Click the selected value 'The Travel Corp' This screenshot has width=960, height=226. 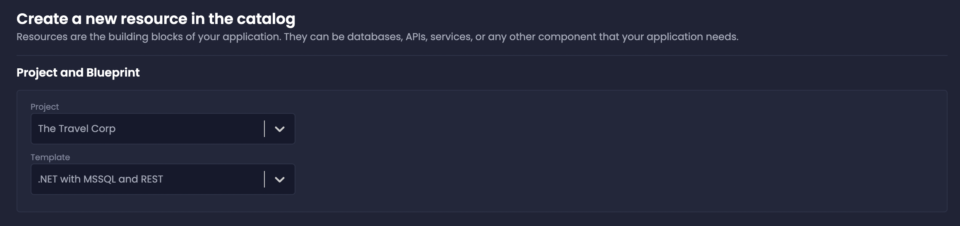click(x=77, y=129)
